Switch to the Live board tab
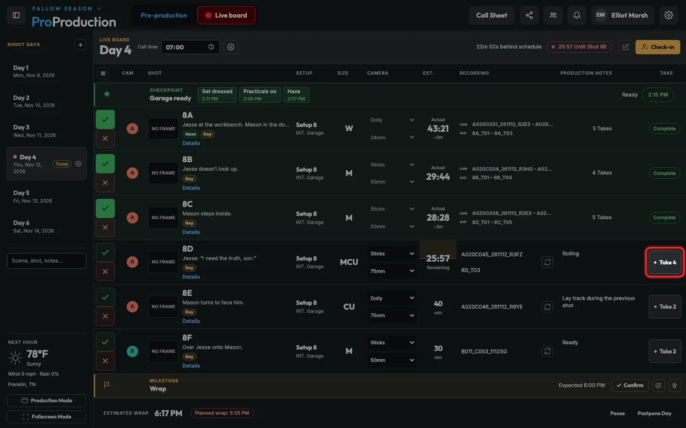The height and width of the screenshot is (428, 686). 226,15
